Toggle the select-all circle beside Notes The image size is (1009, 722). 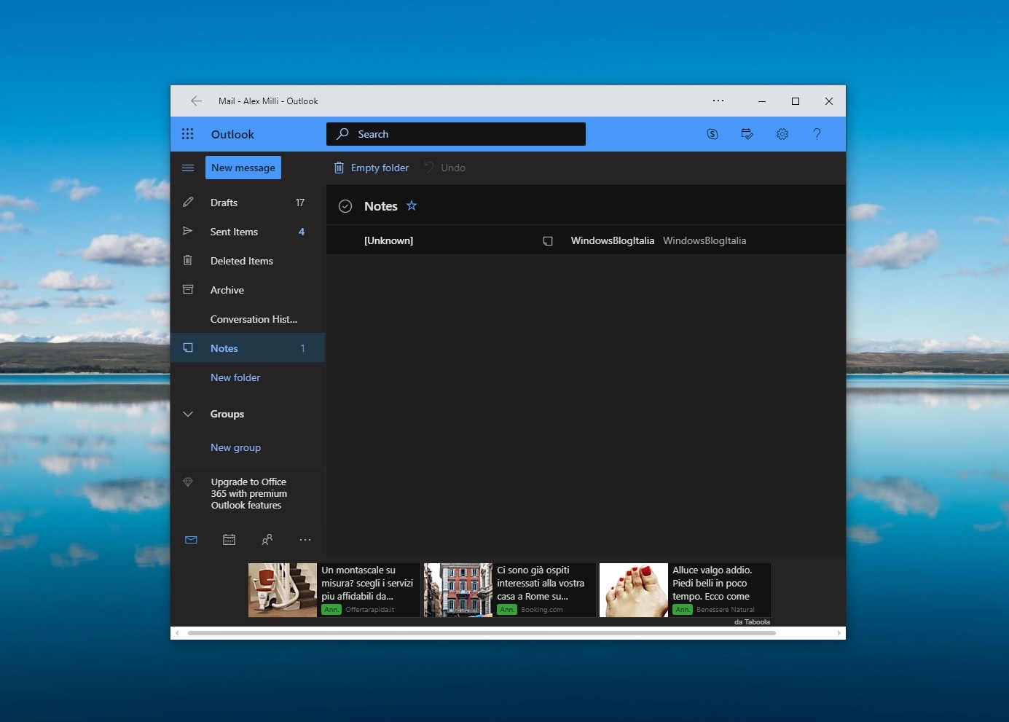(345, 206)
